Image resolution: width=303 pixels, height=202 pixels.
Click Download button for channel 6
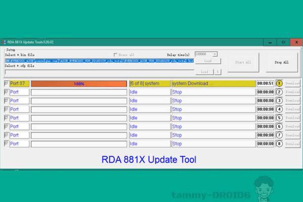(292, 126)
